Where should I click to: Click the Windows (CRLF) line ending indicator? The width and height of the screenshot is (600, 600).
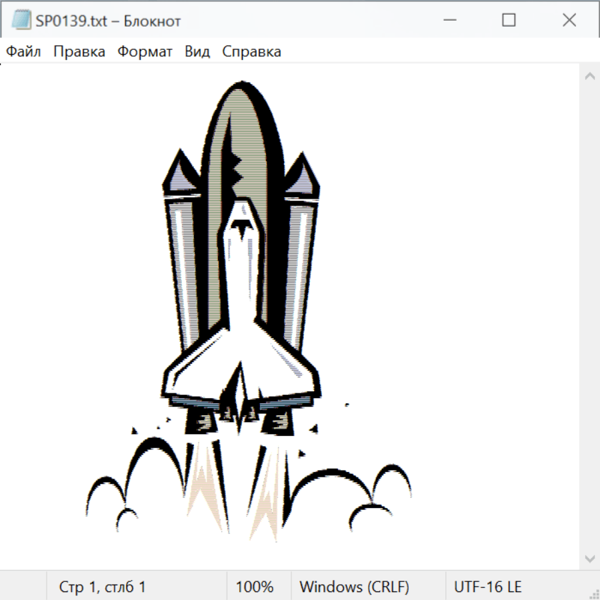point(354,587)
